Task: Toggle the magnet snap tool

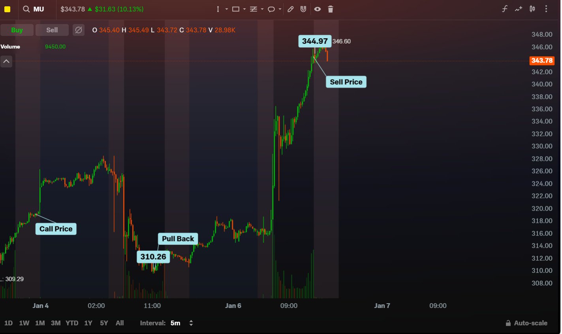Action: pyautogui.click(x=303, y=9)
